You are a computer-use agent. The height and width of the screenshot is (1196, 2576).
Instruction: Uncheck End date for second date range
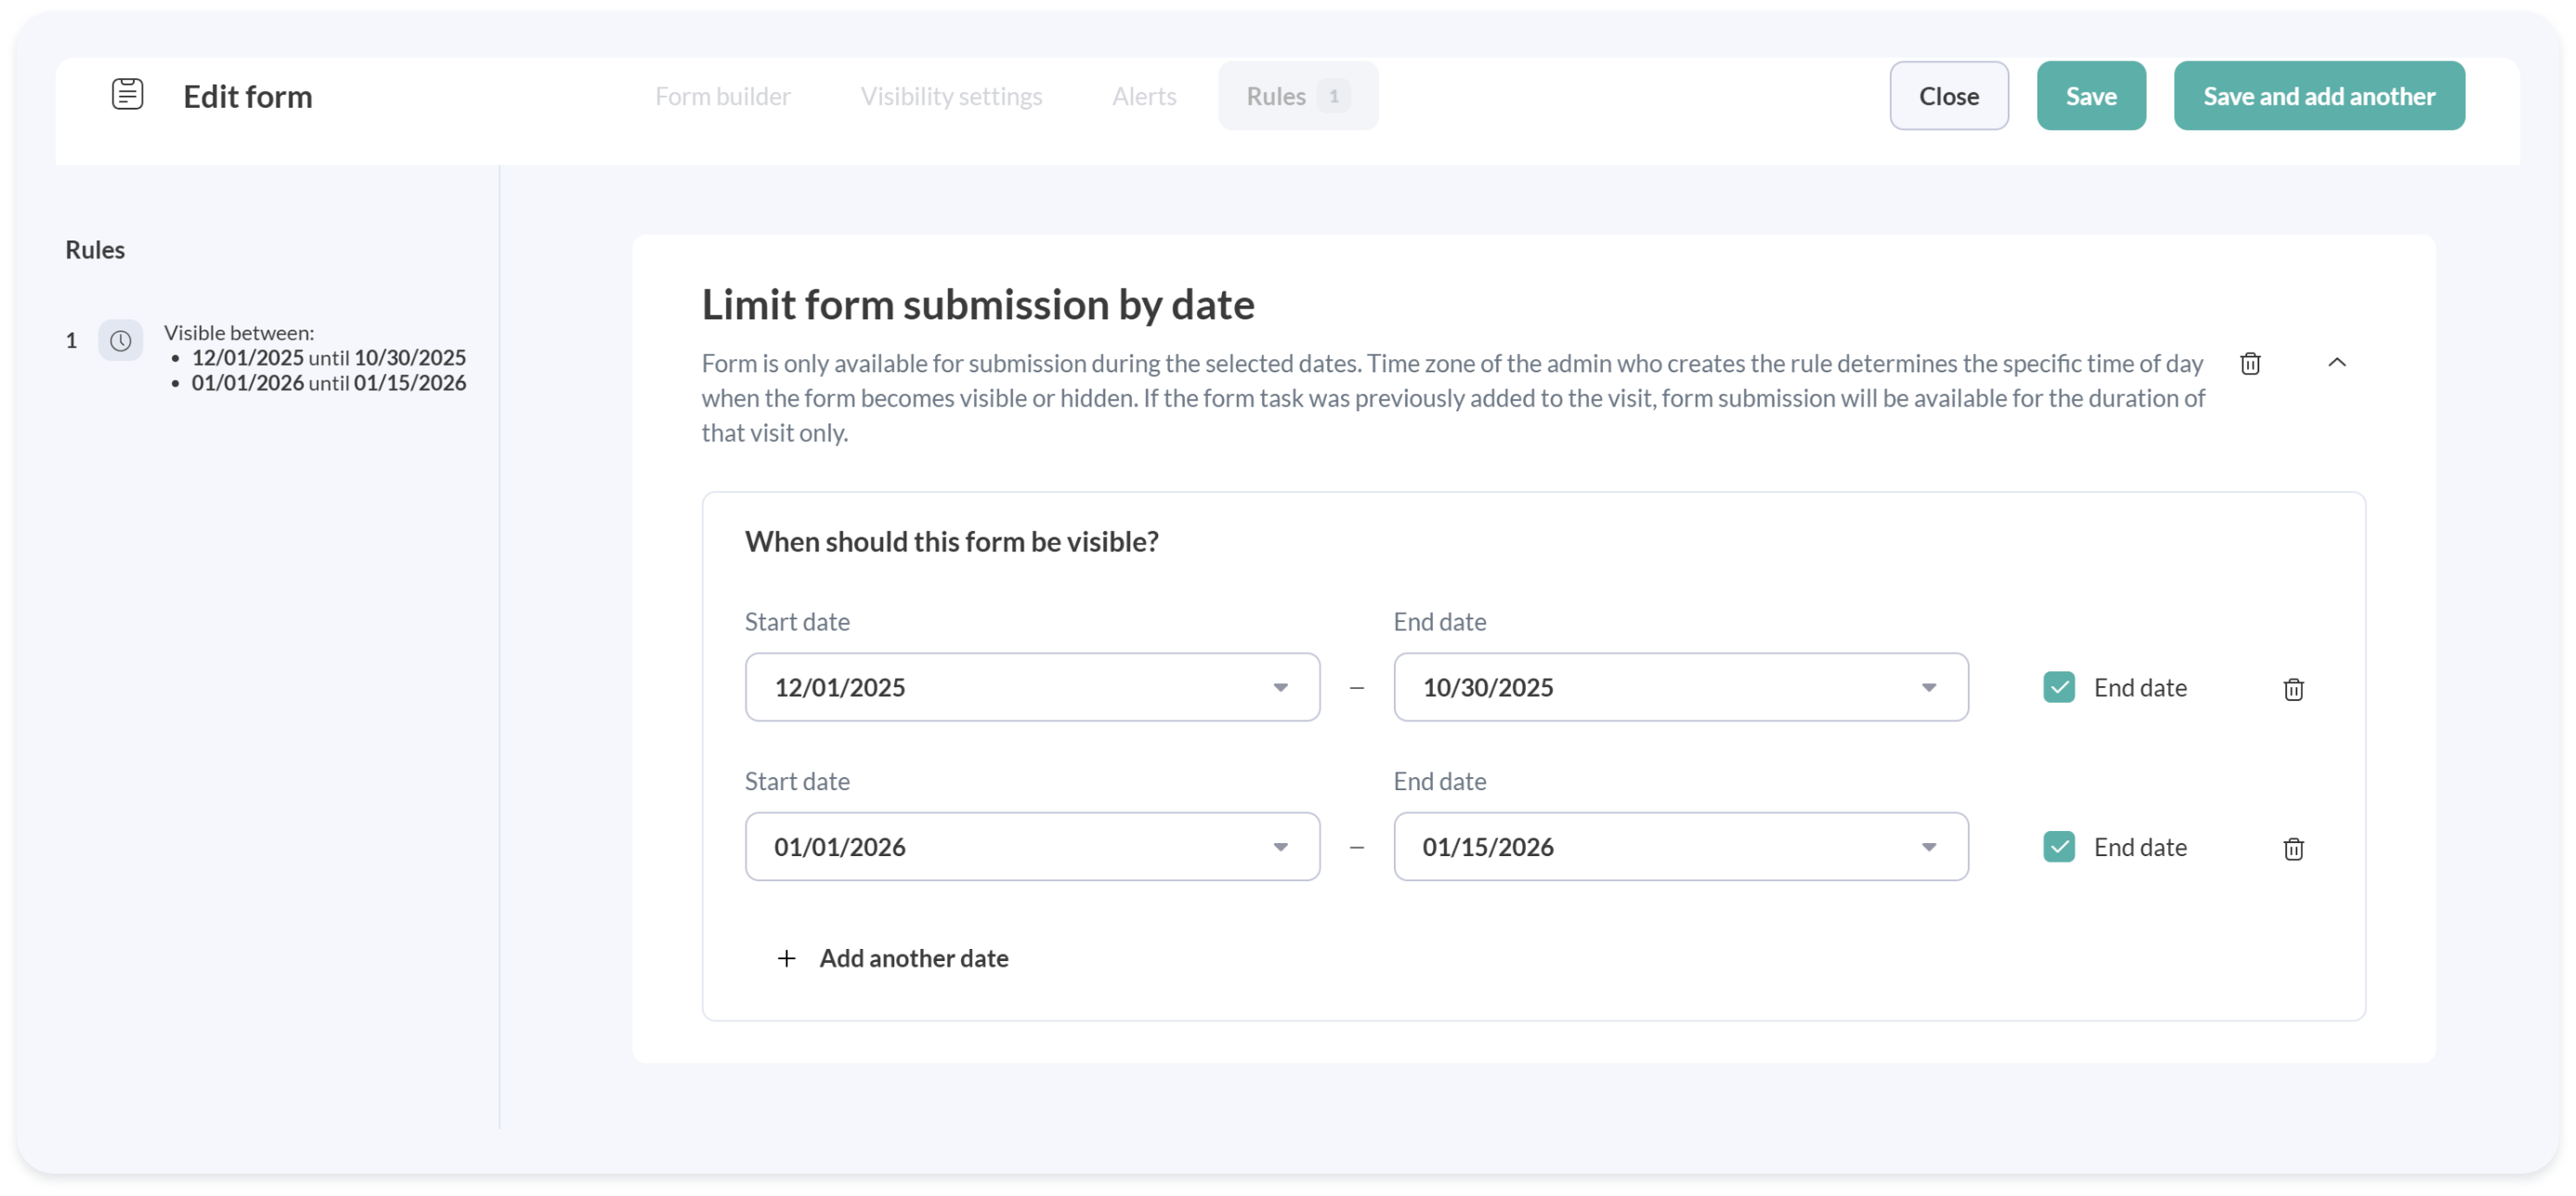2058,847
